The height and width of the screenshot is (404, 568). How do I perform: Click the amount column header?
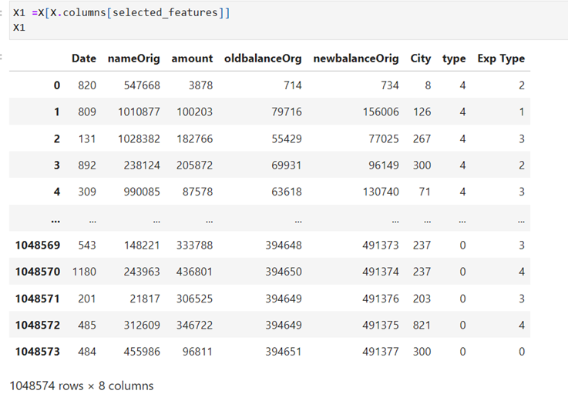192,58
